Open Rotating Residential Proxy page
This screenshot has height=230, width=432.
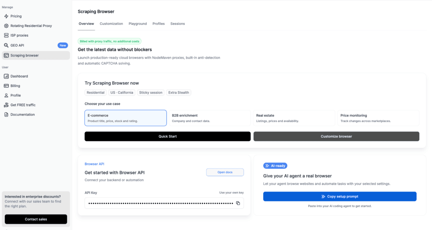[x=36, y=26]
